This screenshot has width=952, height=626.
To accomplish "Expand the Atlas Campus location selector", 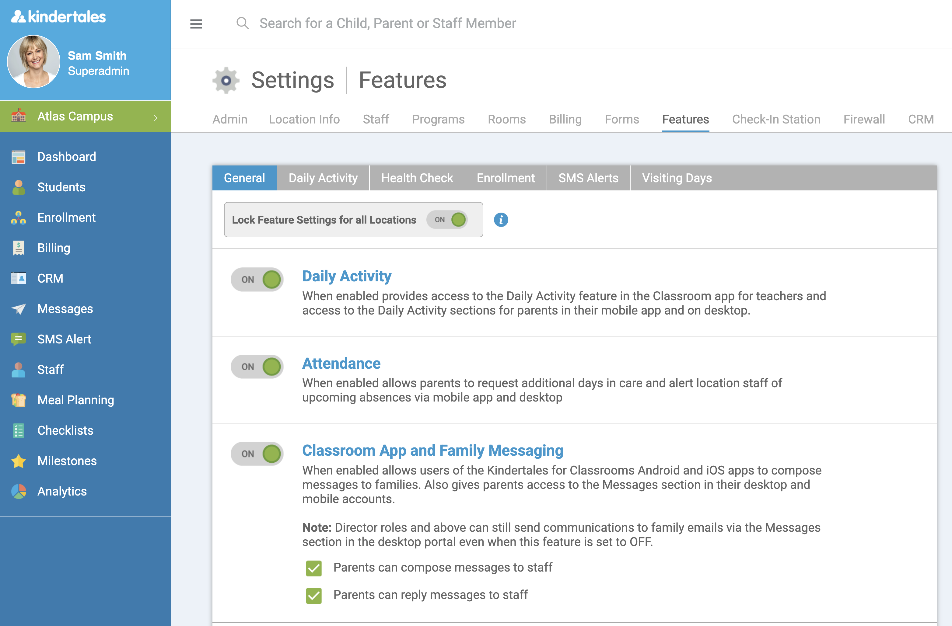I will pos(85,116).
